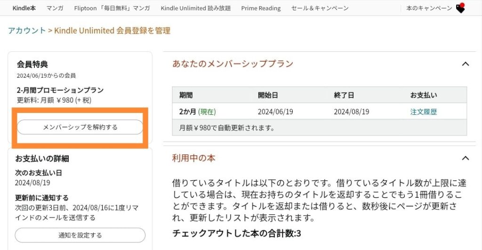
Task: Click the 通知を設定する button
Action: [80, 235]
